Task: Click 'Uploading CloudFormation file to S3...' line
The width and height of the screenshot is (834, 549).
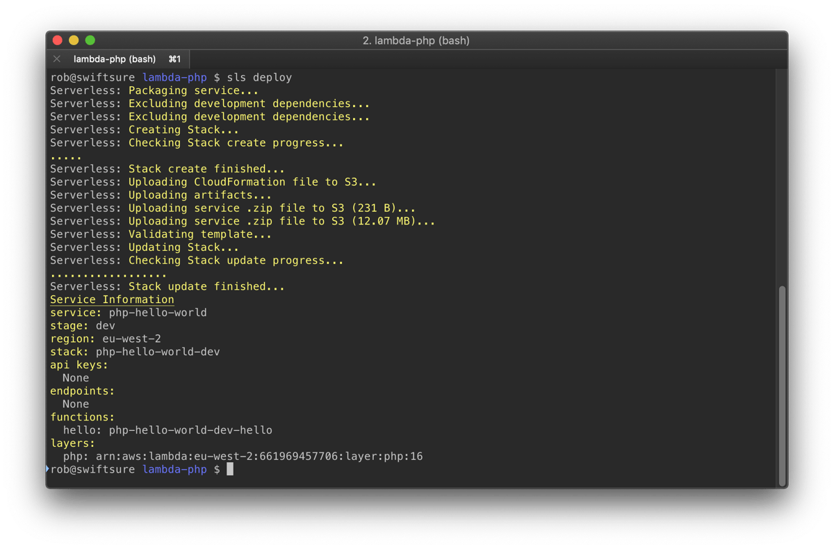Action: pos(213,182)
